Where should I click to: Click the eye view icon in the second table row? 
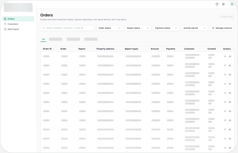point(230,66)
